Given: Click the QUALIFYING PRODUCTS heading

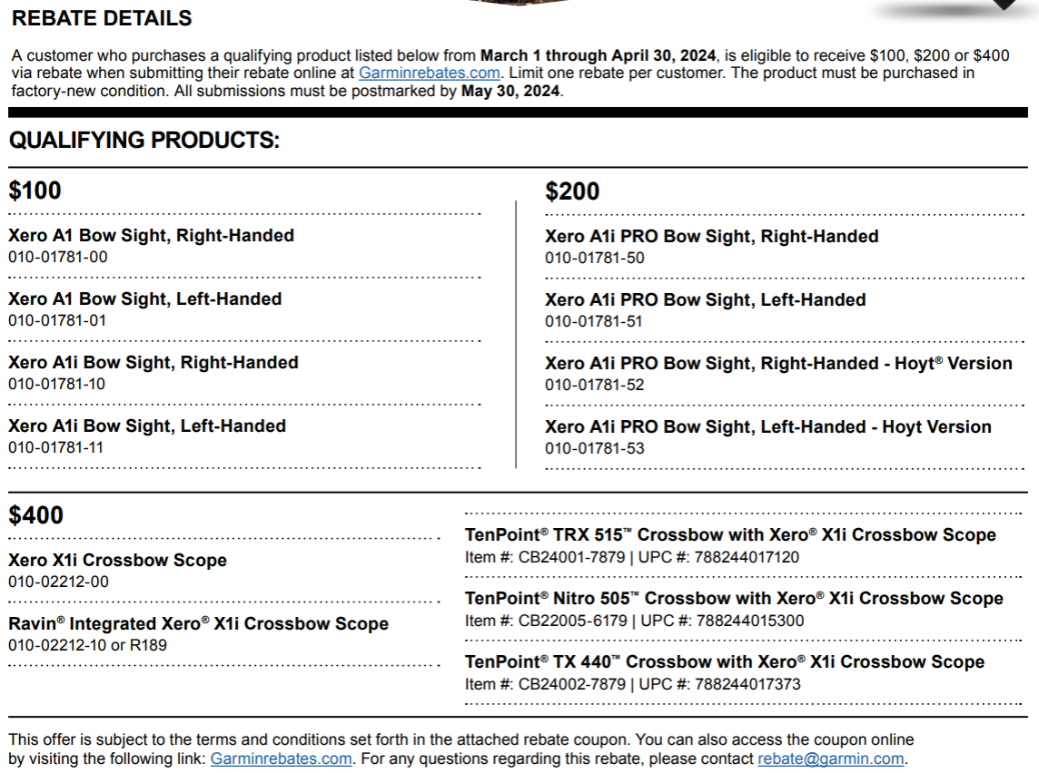Looking at the screenshot, I should [x=144, y=141].
